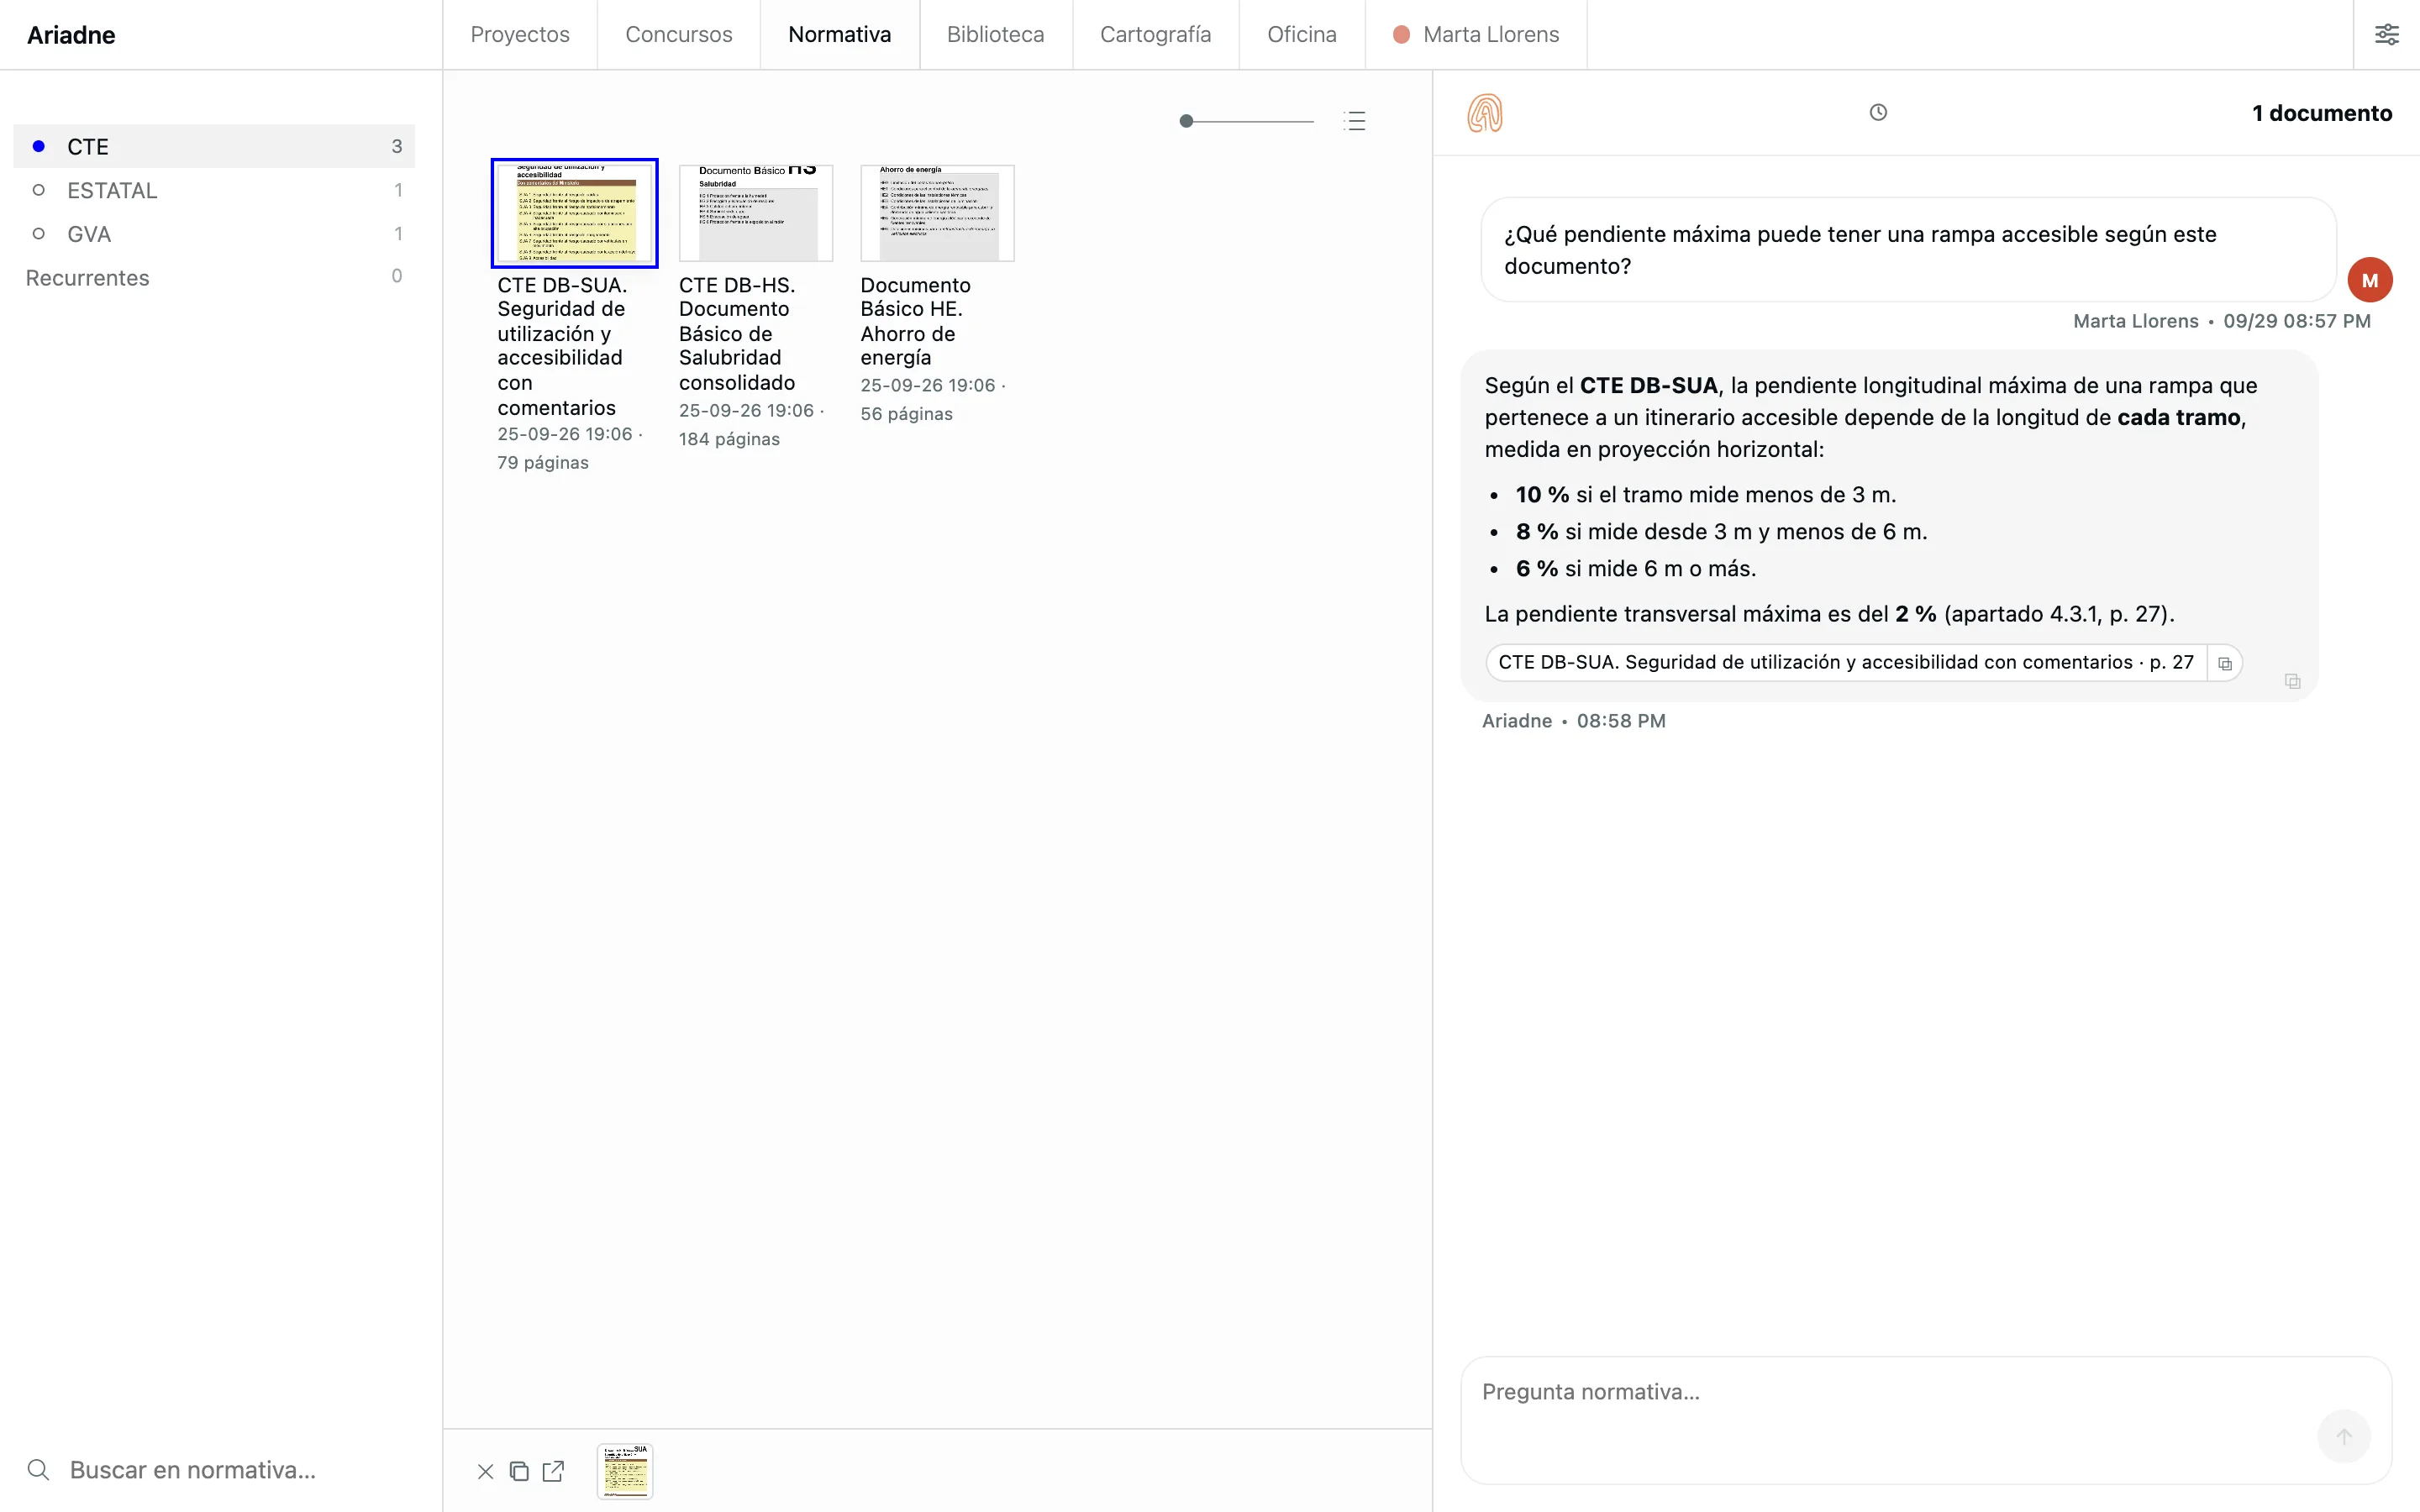This screenshot has height=1512, width=2420.
Task: Open chat history clock icon
Action: point(1878,112)
